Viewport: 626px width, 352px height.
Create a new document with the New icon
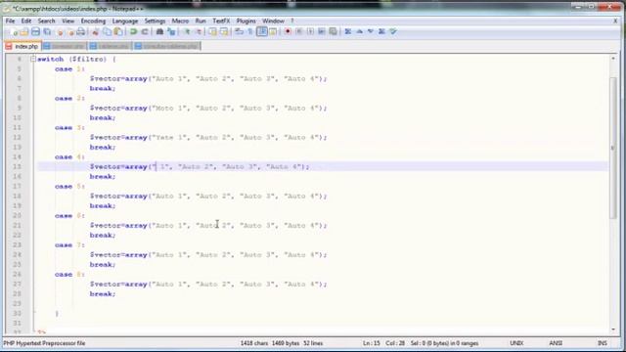pos(15,32)
